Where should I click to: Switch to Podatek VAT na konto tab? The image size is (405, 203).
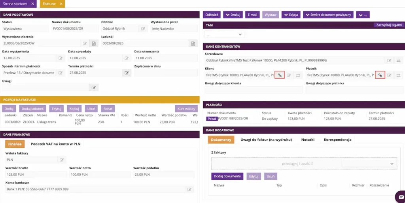click(55, 144)
